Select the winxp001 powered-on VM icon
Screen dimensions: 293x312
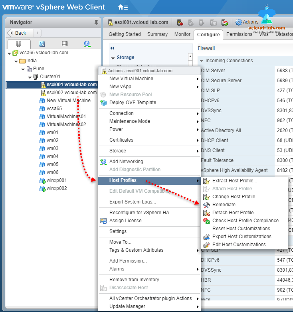click(42, 181)
